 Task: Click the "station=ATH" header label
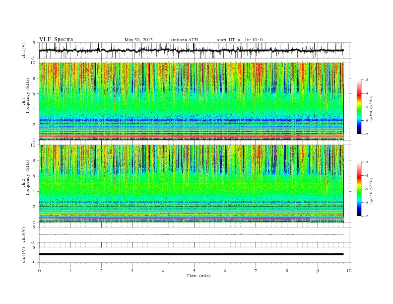(x=184, y=40)
